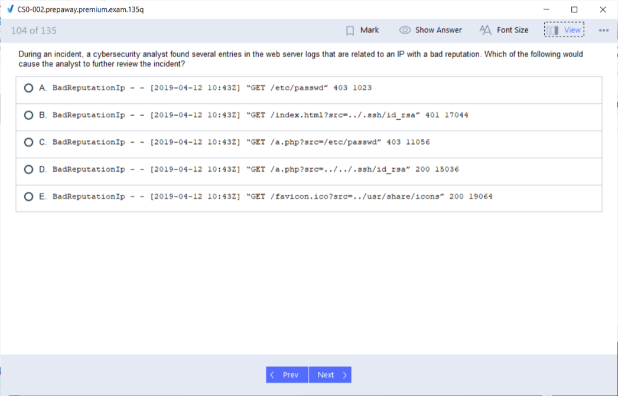Click the Show Answer eye icon
This screenshot has height=396, width=618.
(x=405, y=30)
